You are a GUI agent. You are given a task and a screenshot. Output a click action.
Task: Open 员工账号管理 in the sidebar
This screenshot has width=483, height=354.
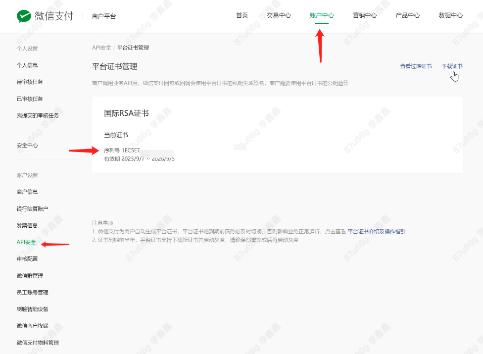32,292
